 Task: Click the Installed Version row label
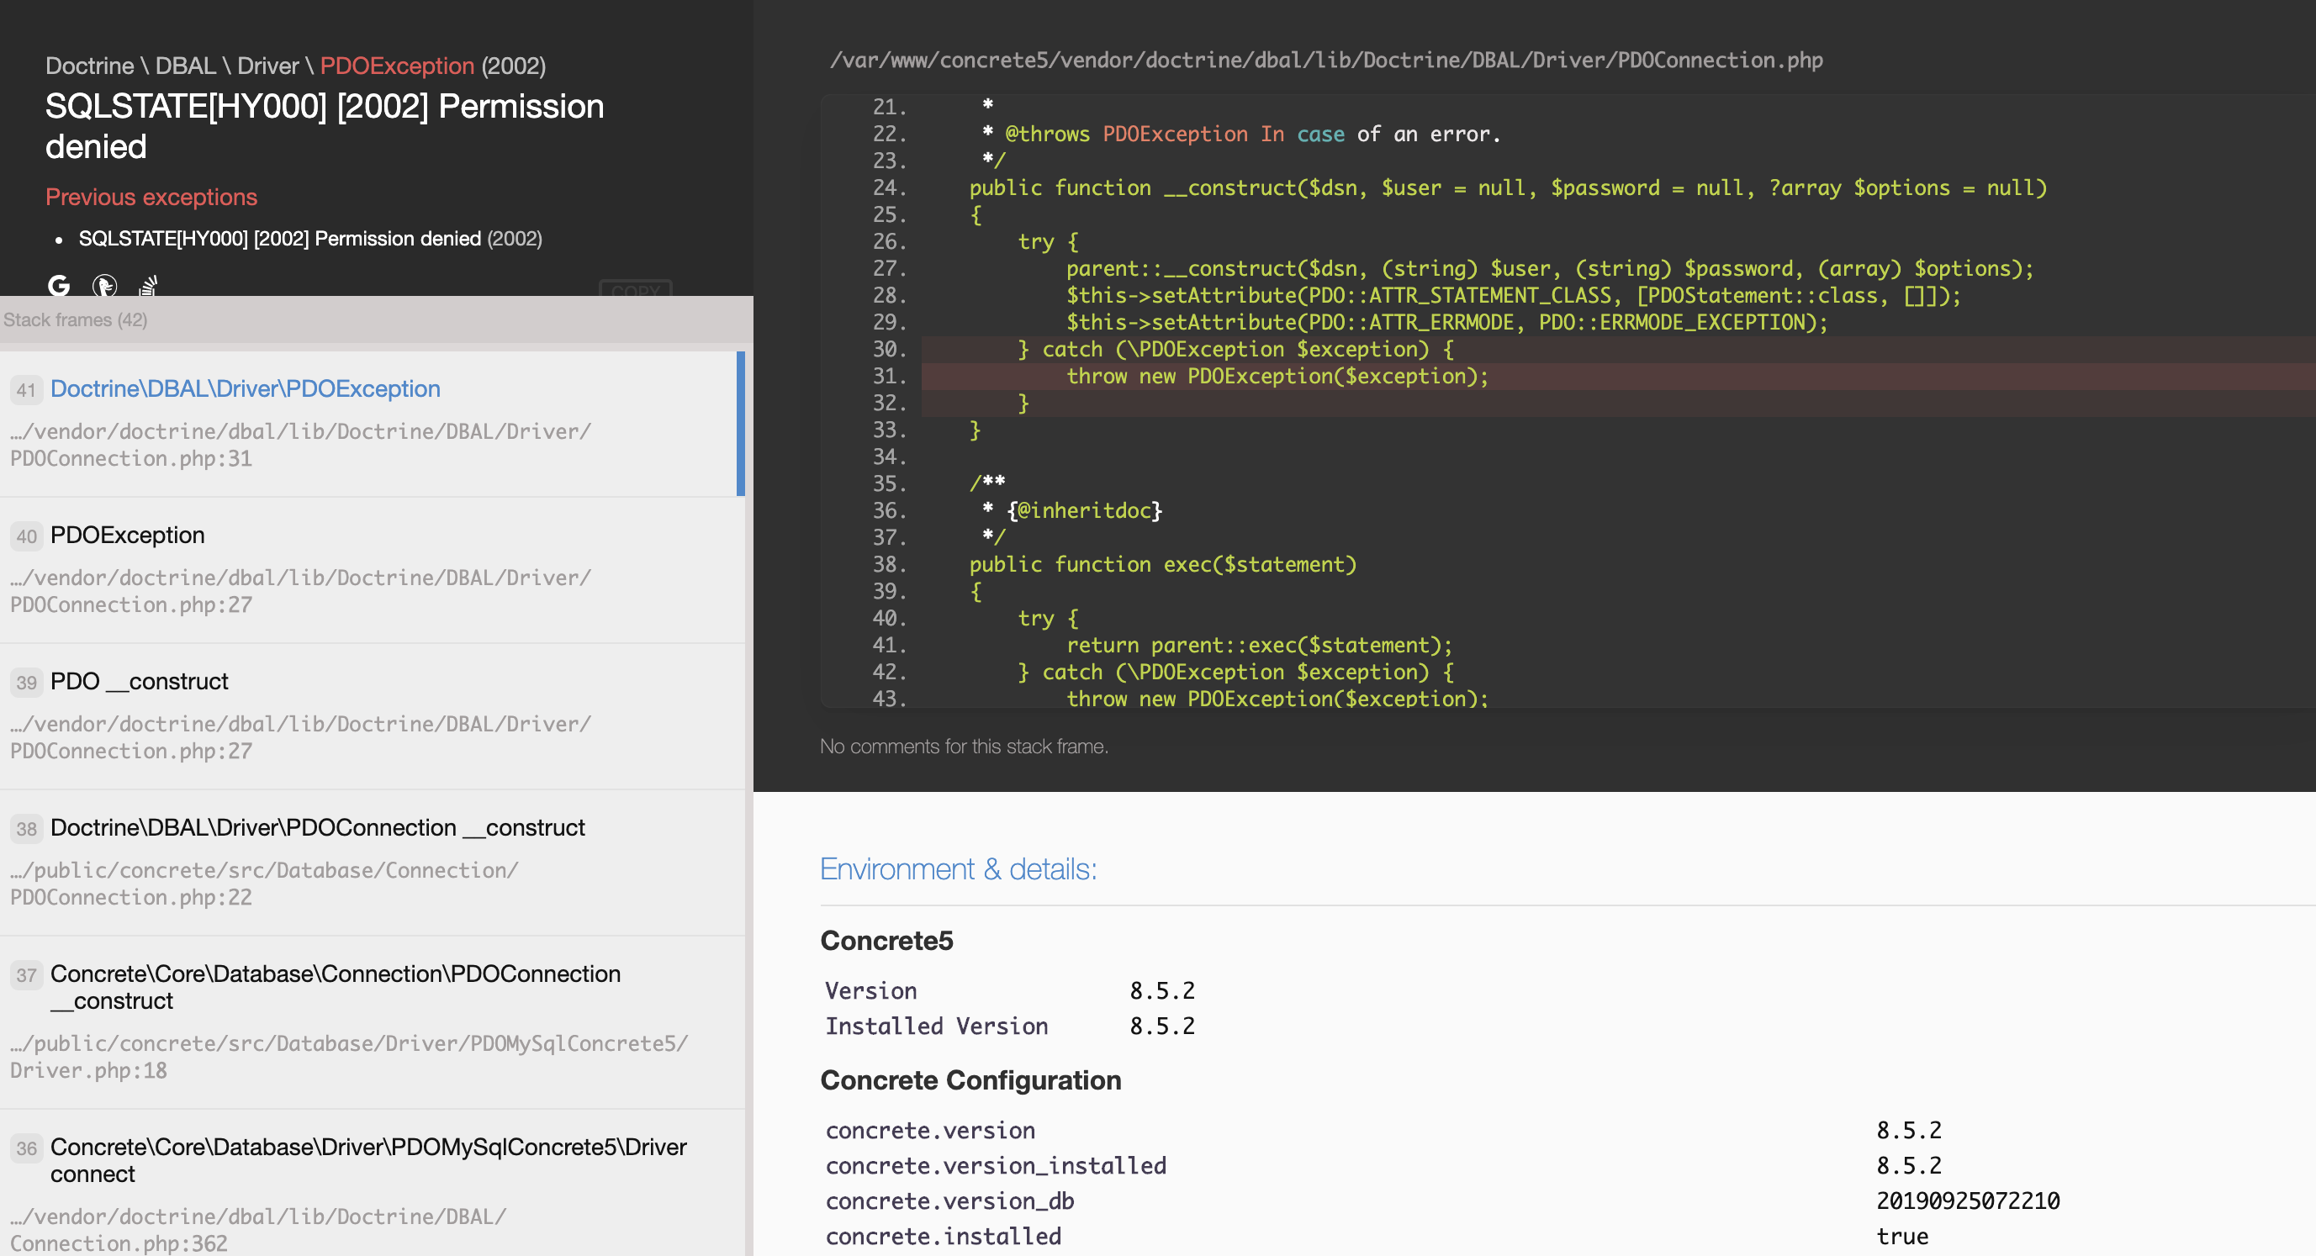[x=937, y=1026]
